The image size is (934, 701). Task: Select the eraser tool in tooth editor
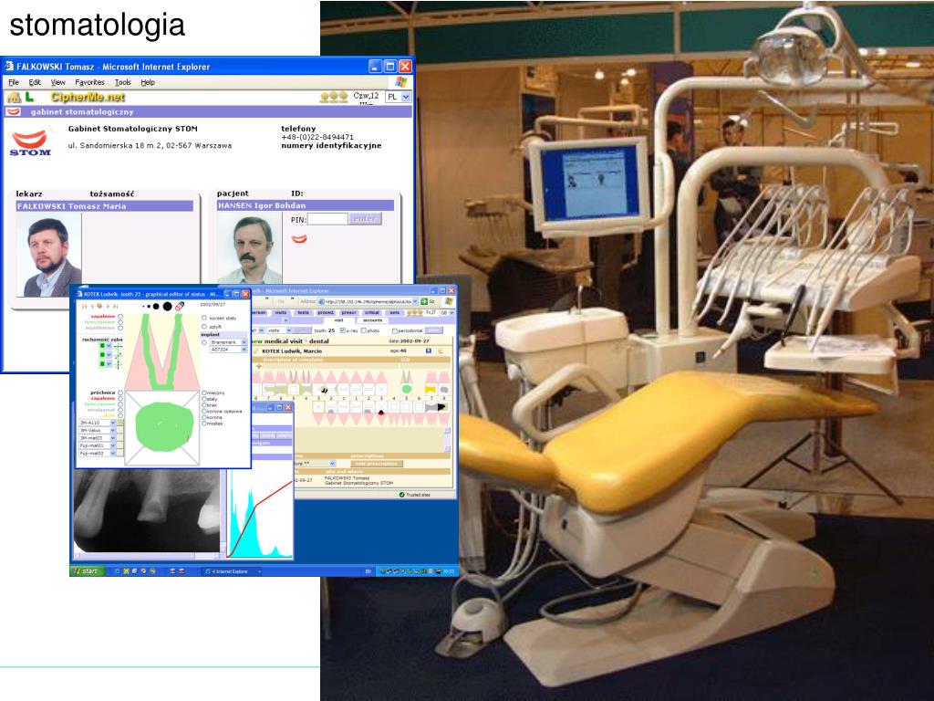(180, 307)
